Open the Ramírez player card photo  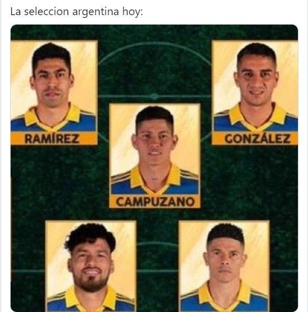tap(54, 86)
